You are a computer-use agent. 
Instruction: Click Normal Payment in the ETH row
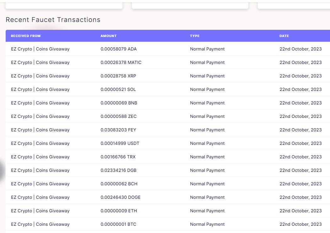(x=207, y=210)
